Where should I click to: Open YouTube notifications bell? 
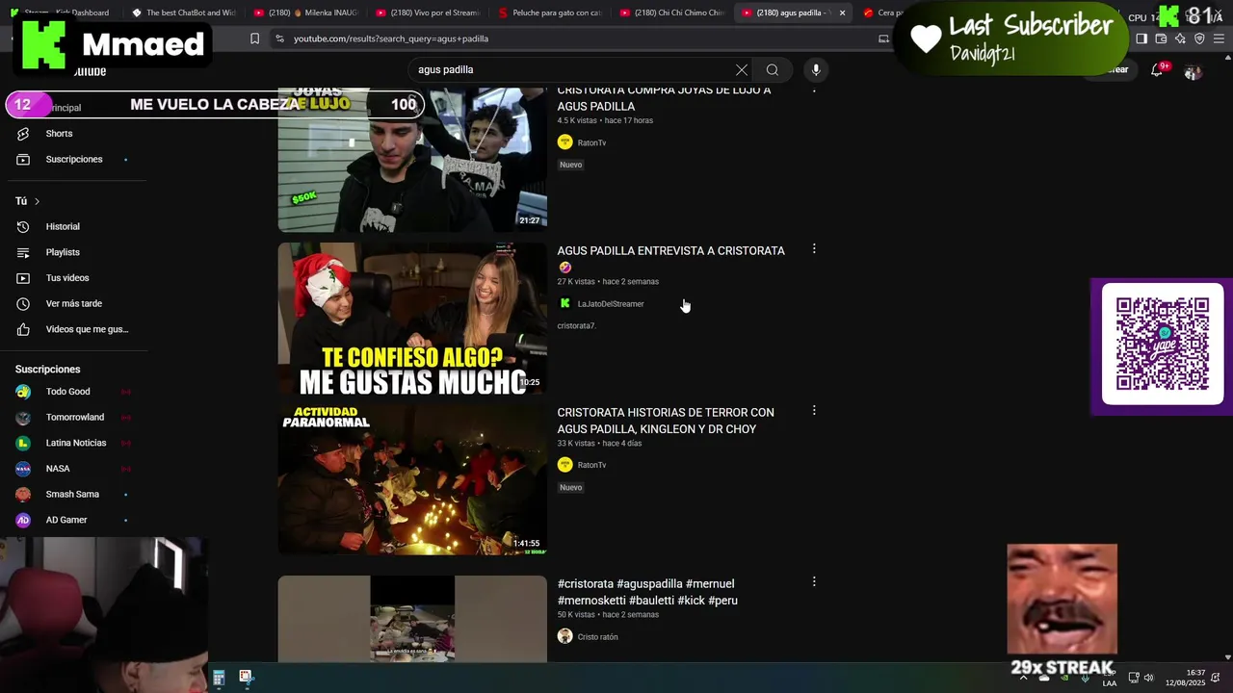pos(1157,70)
